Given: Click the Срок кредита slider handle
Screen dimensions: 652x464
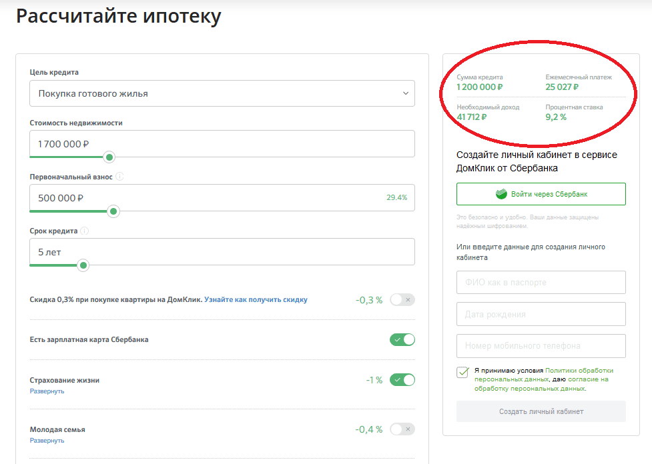Looking at the screenshot, I should coord(83,265).
